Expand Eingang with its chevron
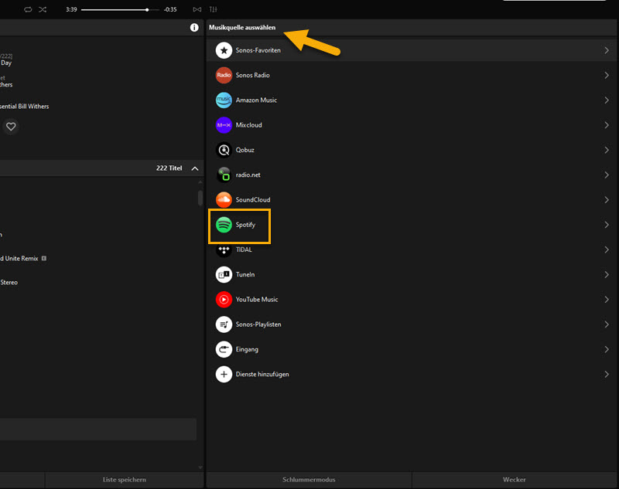Viewport: 619px width, 489px height. click(607, 349)
